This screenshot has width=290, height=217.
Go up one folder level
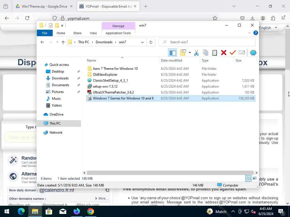click(63, 42)
